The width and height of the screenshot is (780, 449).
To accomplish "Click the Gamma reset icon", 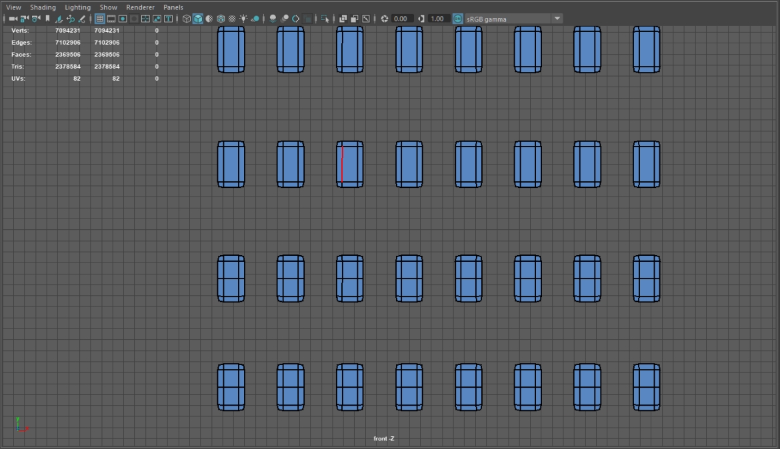I will coord(421,19).
